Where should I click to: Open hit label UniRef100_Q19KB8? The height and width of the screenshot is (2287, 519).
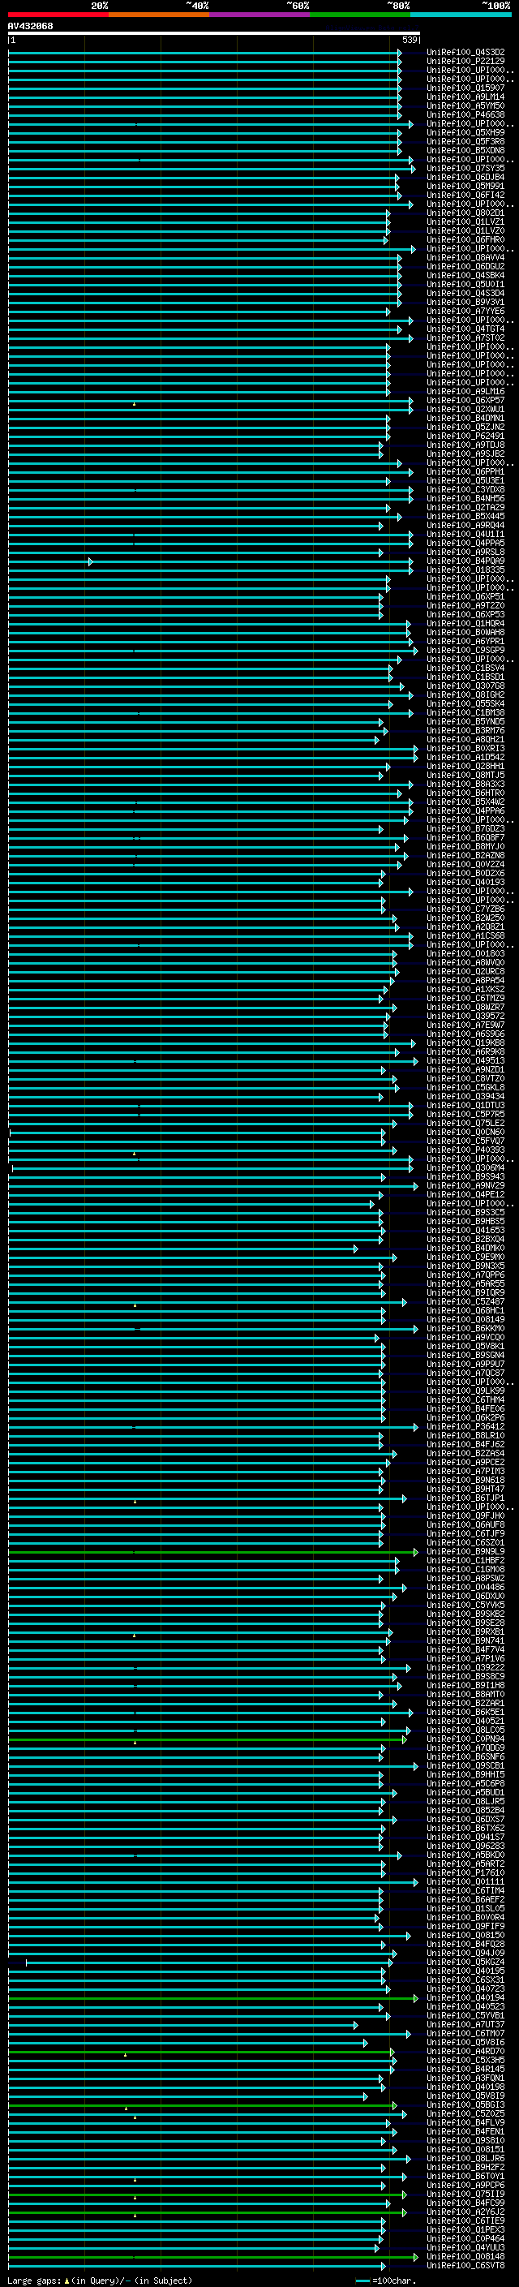[465, 1043]
